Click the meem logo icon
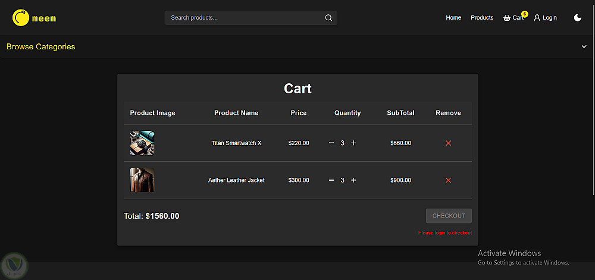Image resolution: width=595 pixels, height=280 pixels. coord(21,18)
